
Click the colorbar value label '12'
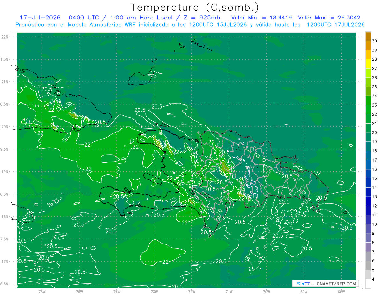click(375, 206)
